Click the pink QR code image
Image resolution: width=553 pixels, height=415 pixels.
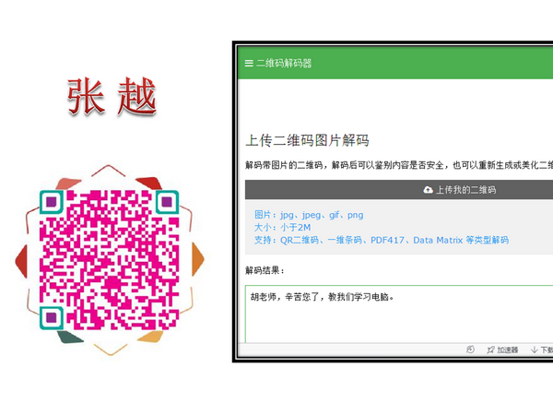coord(110,260)
